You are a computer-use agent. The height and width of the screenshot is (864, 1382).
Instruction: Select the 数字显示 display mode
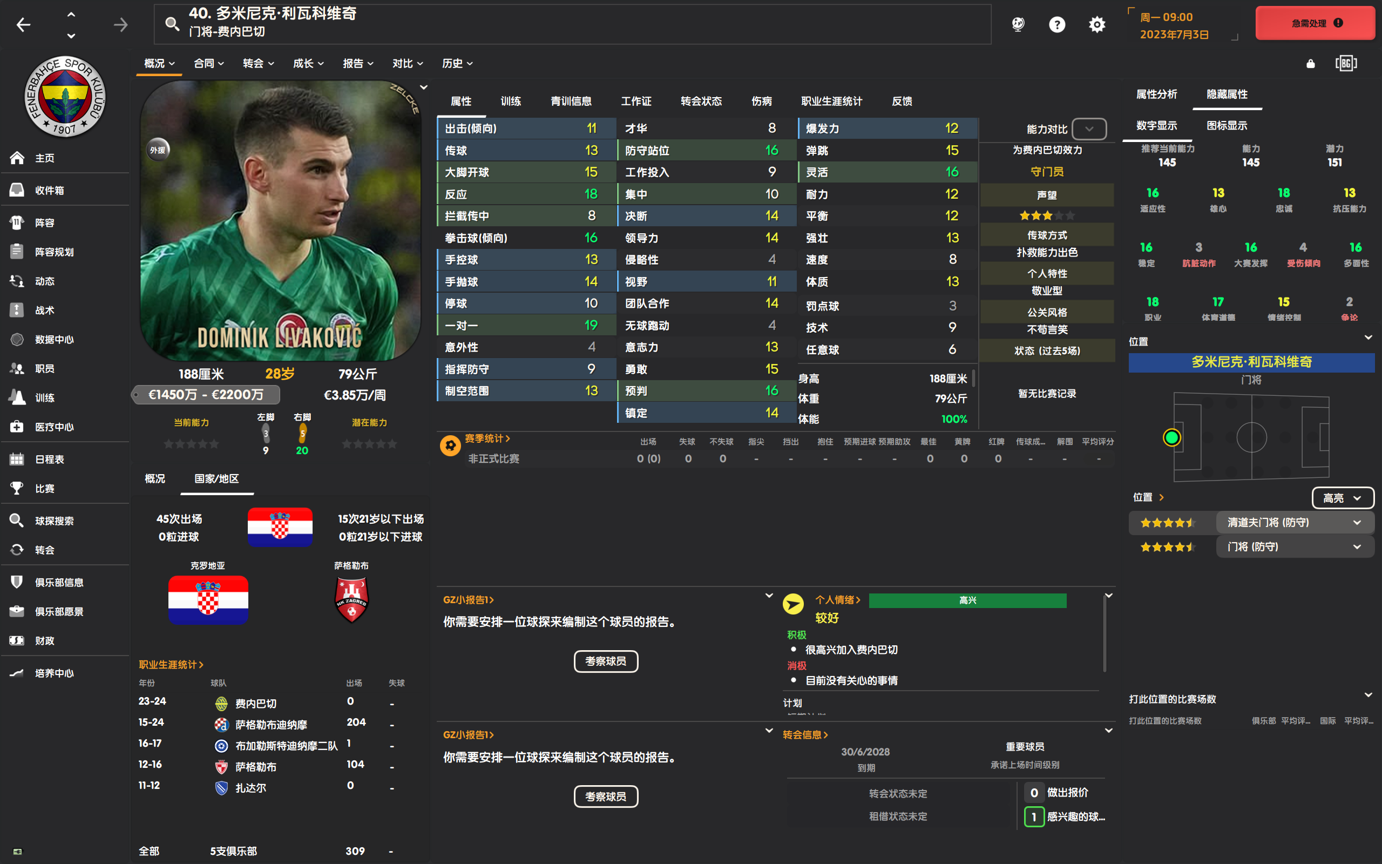click(x=1156, y=126)
